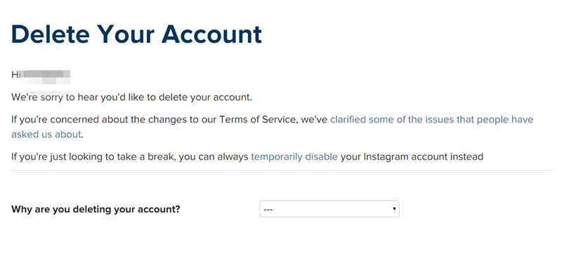
Task: Click the 'Delete Your Account' heading
Action: click(136, 34)
